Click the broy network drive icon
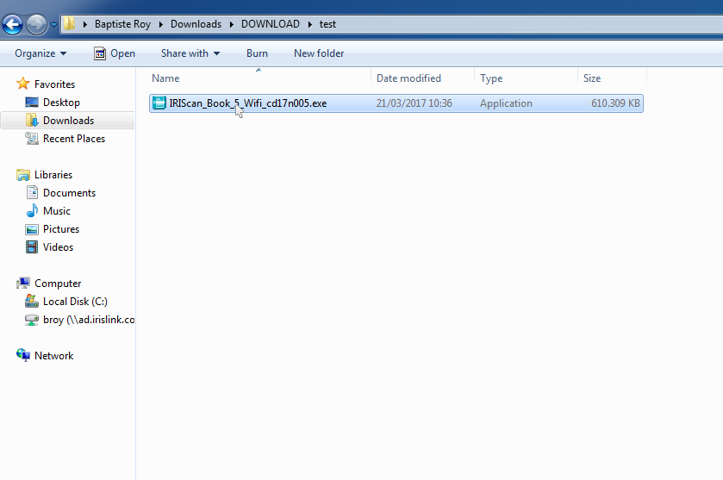Viewport: 723px width, 480px height. [32, 320]
